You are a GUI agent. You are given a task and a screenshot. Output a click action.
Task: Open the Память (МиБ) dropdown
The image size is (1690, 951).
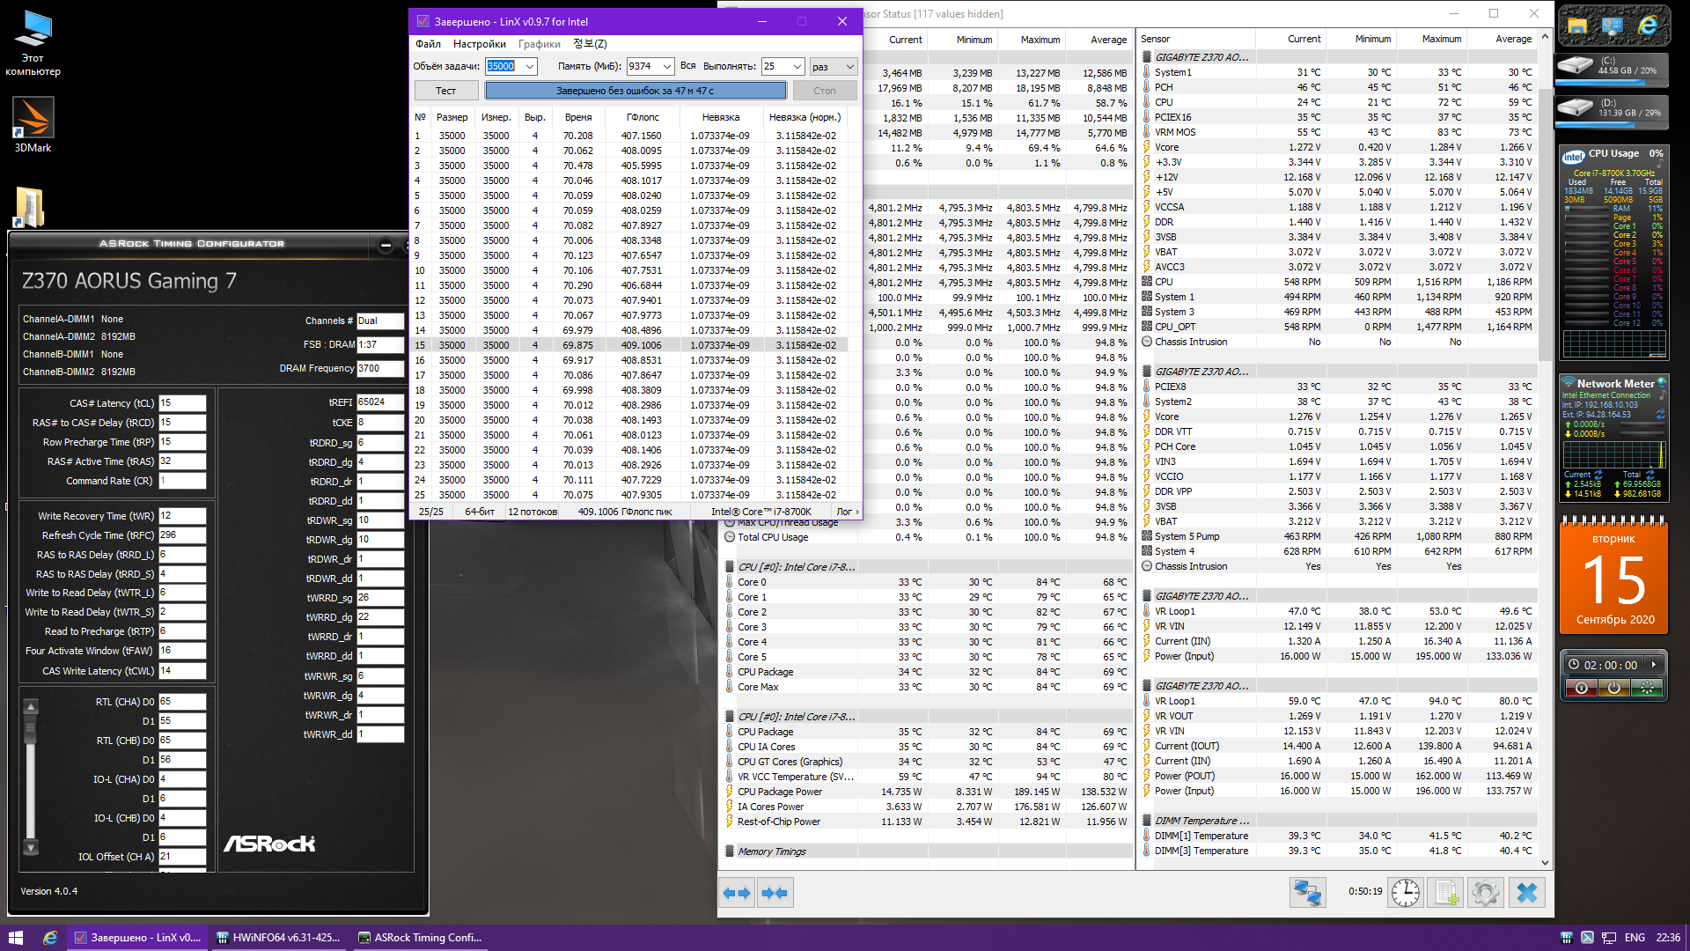click(x=666, y=66)
